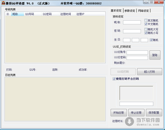This screenshot has width=165, height=130.
Task: Click the 登陆 button
Action: (155, 55)
